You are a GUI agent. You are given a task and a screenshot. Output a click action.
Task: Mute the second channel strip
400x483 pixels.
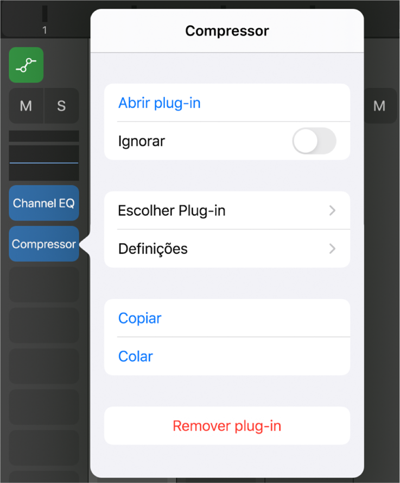[379, 106]
